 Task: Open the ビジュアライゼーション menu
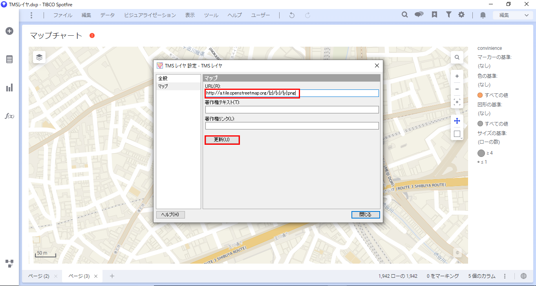coord(150,15)
